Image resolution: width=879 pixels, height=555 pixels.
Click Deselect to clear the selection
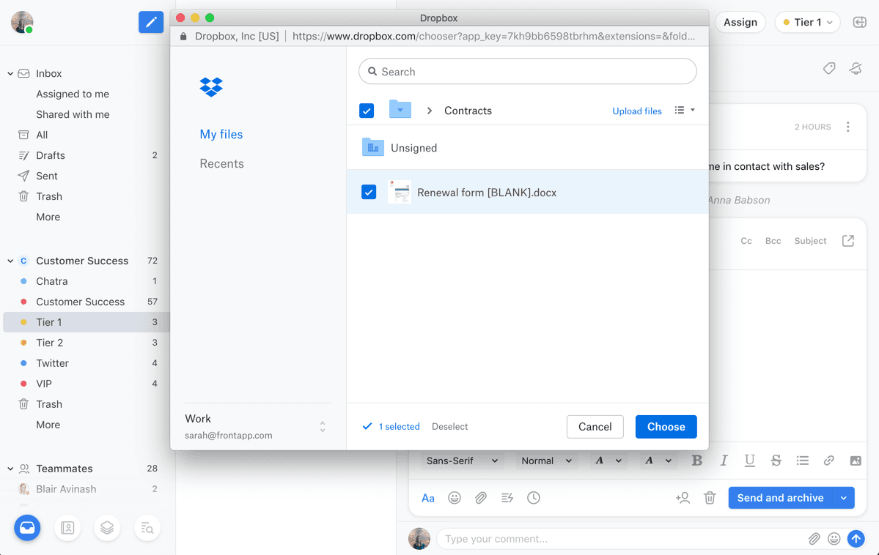449,427
